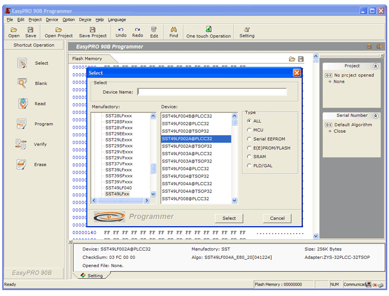Click the open folder icon in Flash Memory pane
The width and height of the screenshot is (389, 296).
click(x=292, y=59)
